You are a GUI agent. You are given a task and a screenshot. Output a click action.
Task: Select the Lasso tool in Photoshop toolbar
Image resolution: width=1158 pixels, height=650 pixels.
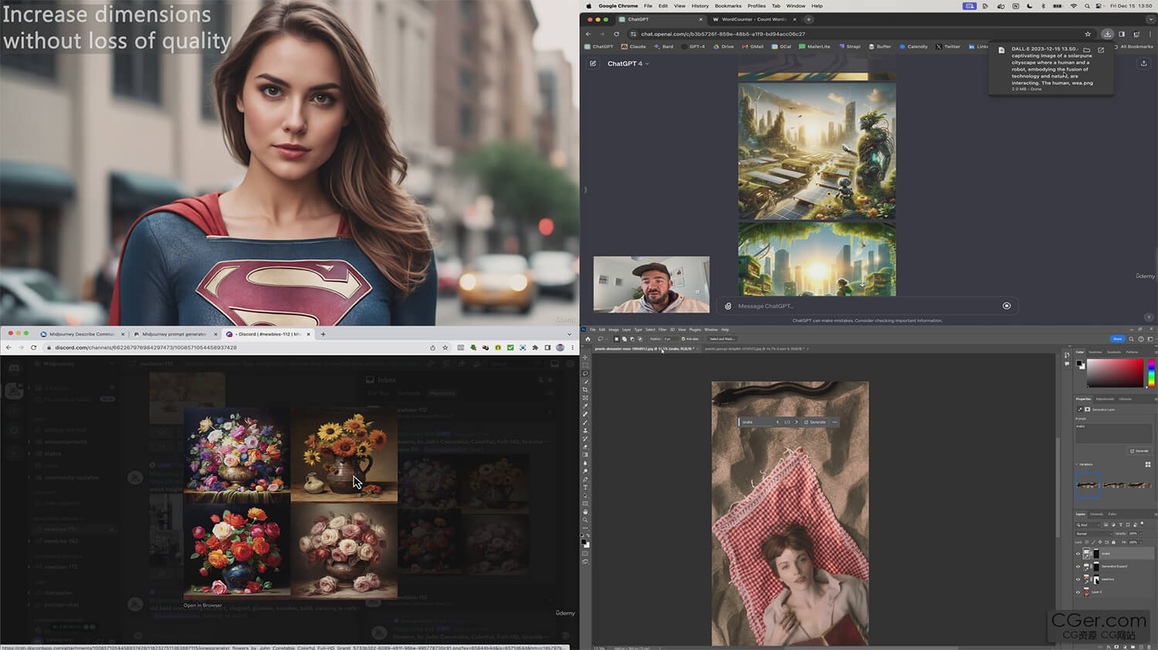(585, 374)
